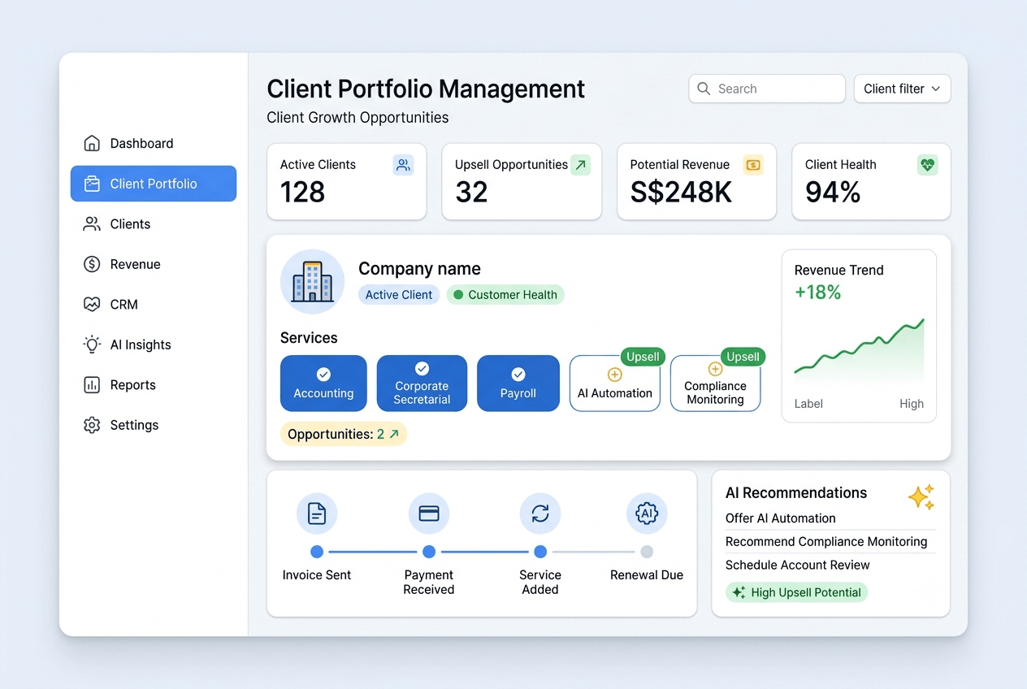Click the +18% revenue trend value
Viewport: 1027px width, 689px height.
coord(817,292)
